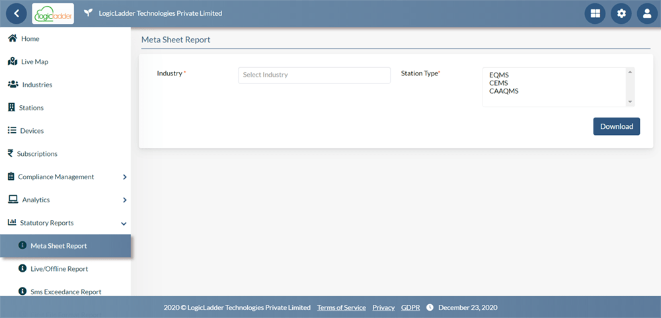
Task: Select CAAQMS in Station Type list
Action: 504,91
